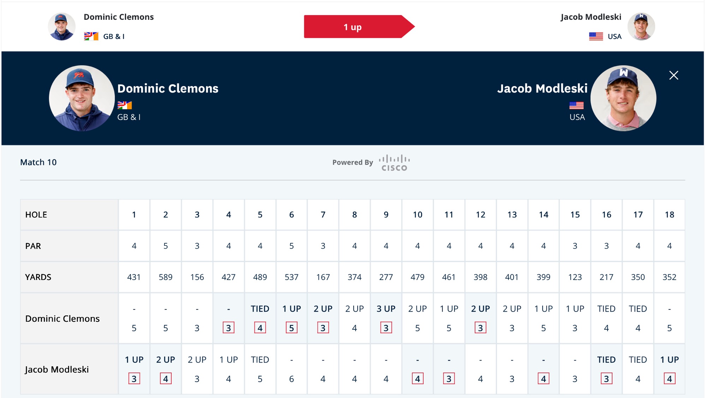Click Modleski's 1 UP status on hole 18

tap(669, 360)
